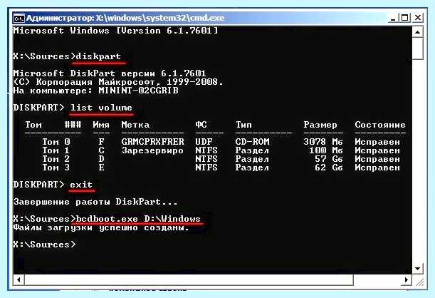Click the 'Том 0' row entry
The image size is (435, 298).
[x=56, y=142]
